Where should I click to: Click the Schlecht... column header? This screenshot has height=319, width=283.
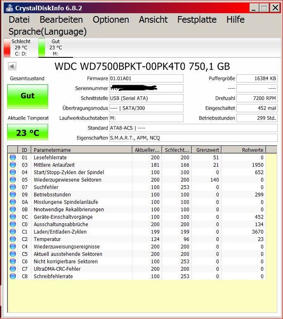click(x=177, y=150)
